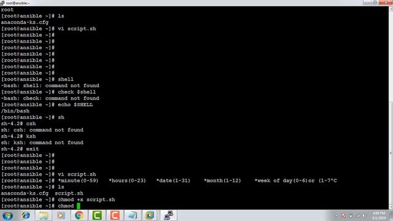
Task: Click 'sh: ksh: command not found' line
Action: tap(42, 142)
